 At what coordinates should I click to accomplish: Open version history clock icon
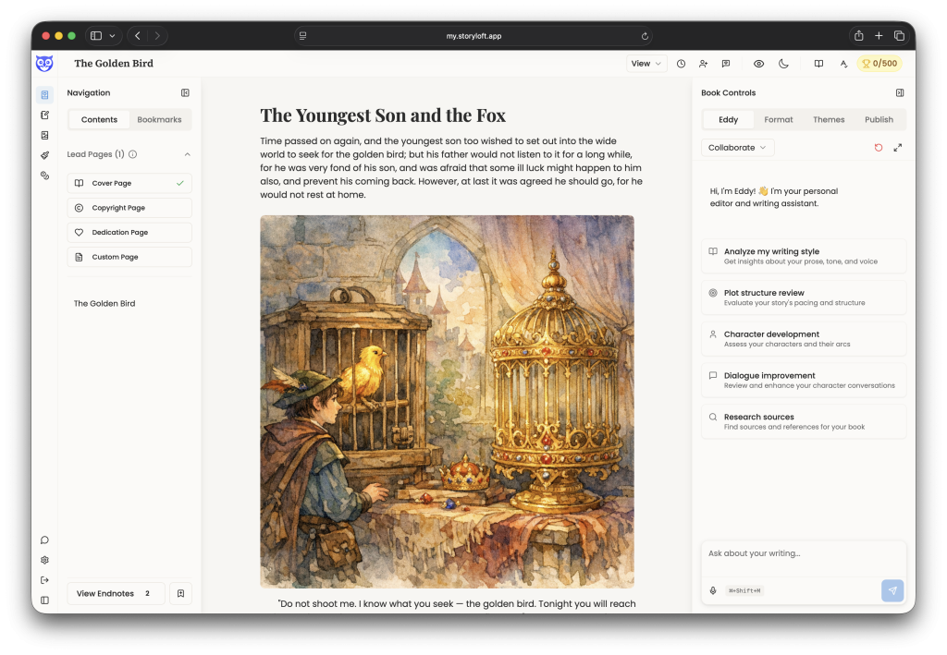click(x=681, y=64)
